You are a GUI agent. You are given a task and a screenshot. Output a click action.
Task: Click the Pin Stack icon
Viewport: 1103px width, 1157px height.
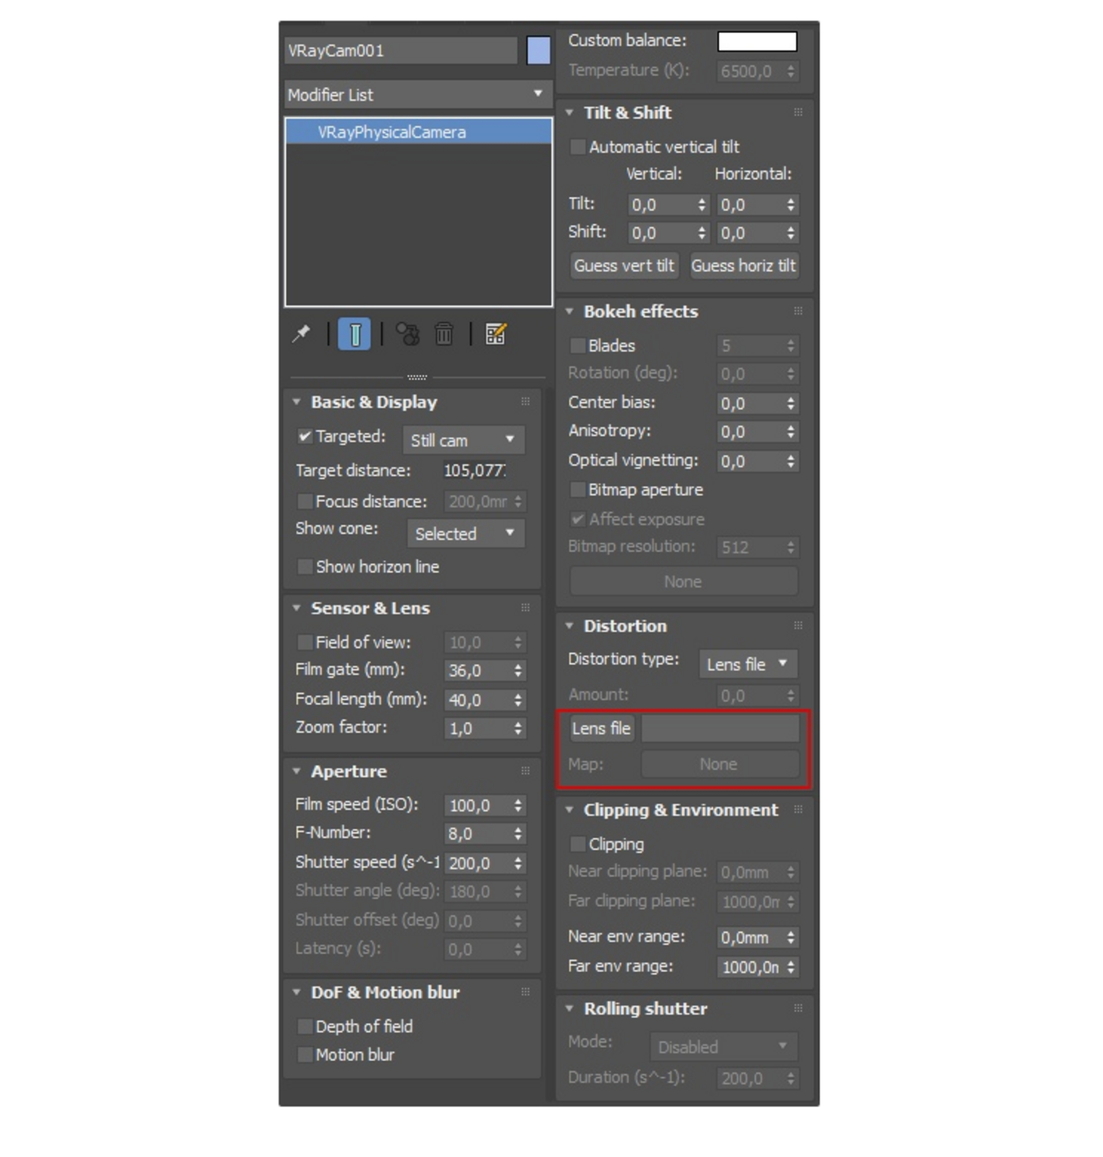tap(301, 334)
